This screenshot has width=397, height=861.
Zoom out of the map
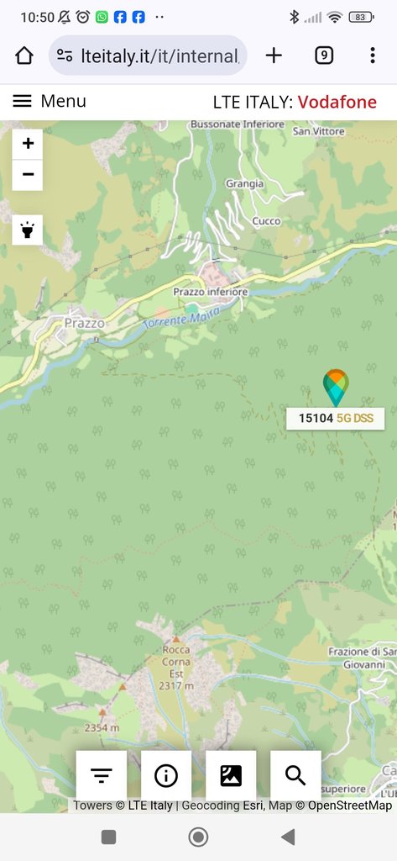click(x=28, y=175)
